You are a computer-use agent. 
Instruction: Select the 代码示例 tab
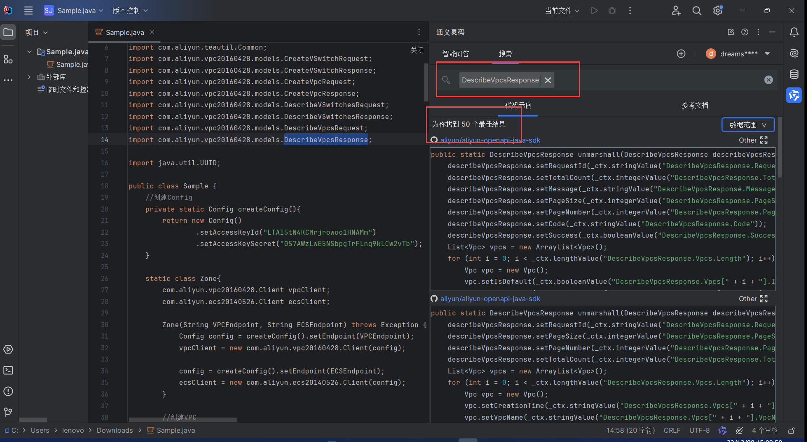[518, 105]
